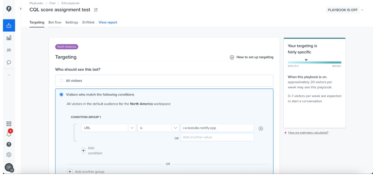
Task: Click the play icon beside How to set up targeting
Action: click(x=232, y=57)
